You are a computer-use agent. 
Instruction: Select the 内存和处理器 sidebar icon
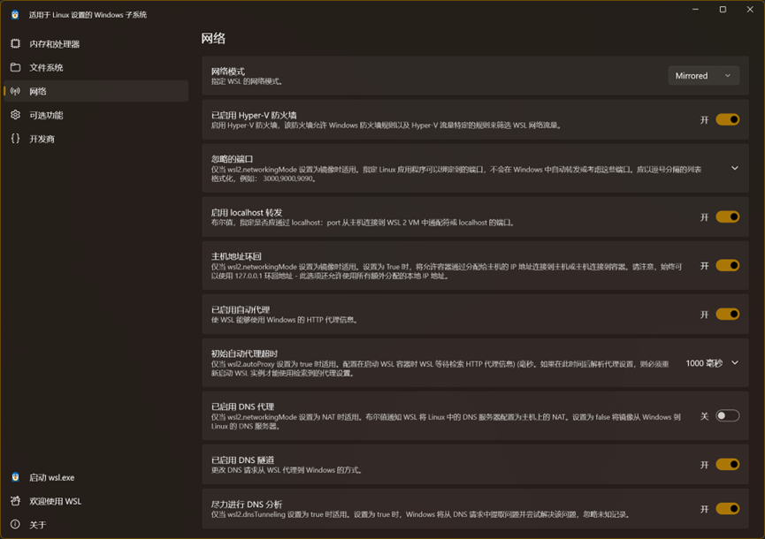(14, 42)
